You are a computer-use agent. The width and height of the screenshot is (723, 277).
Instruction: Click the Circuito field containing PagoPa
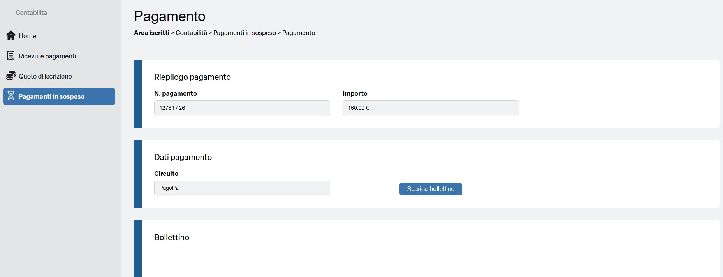point(242,188)
